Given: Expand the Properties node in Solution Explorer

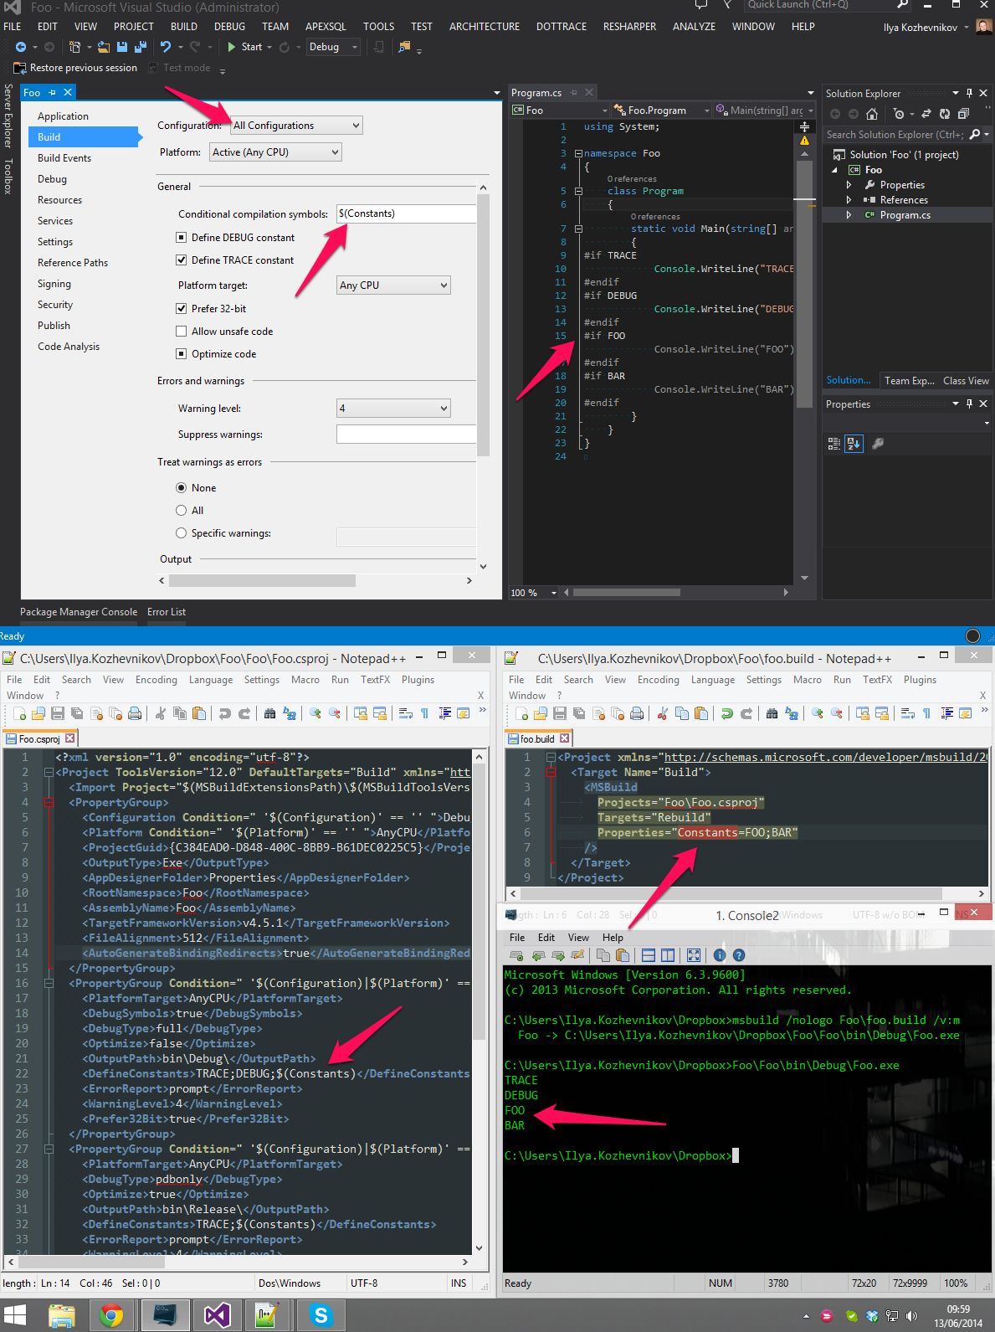Looking at the screenshot, I should tap(849, 185).
